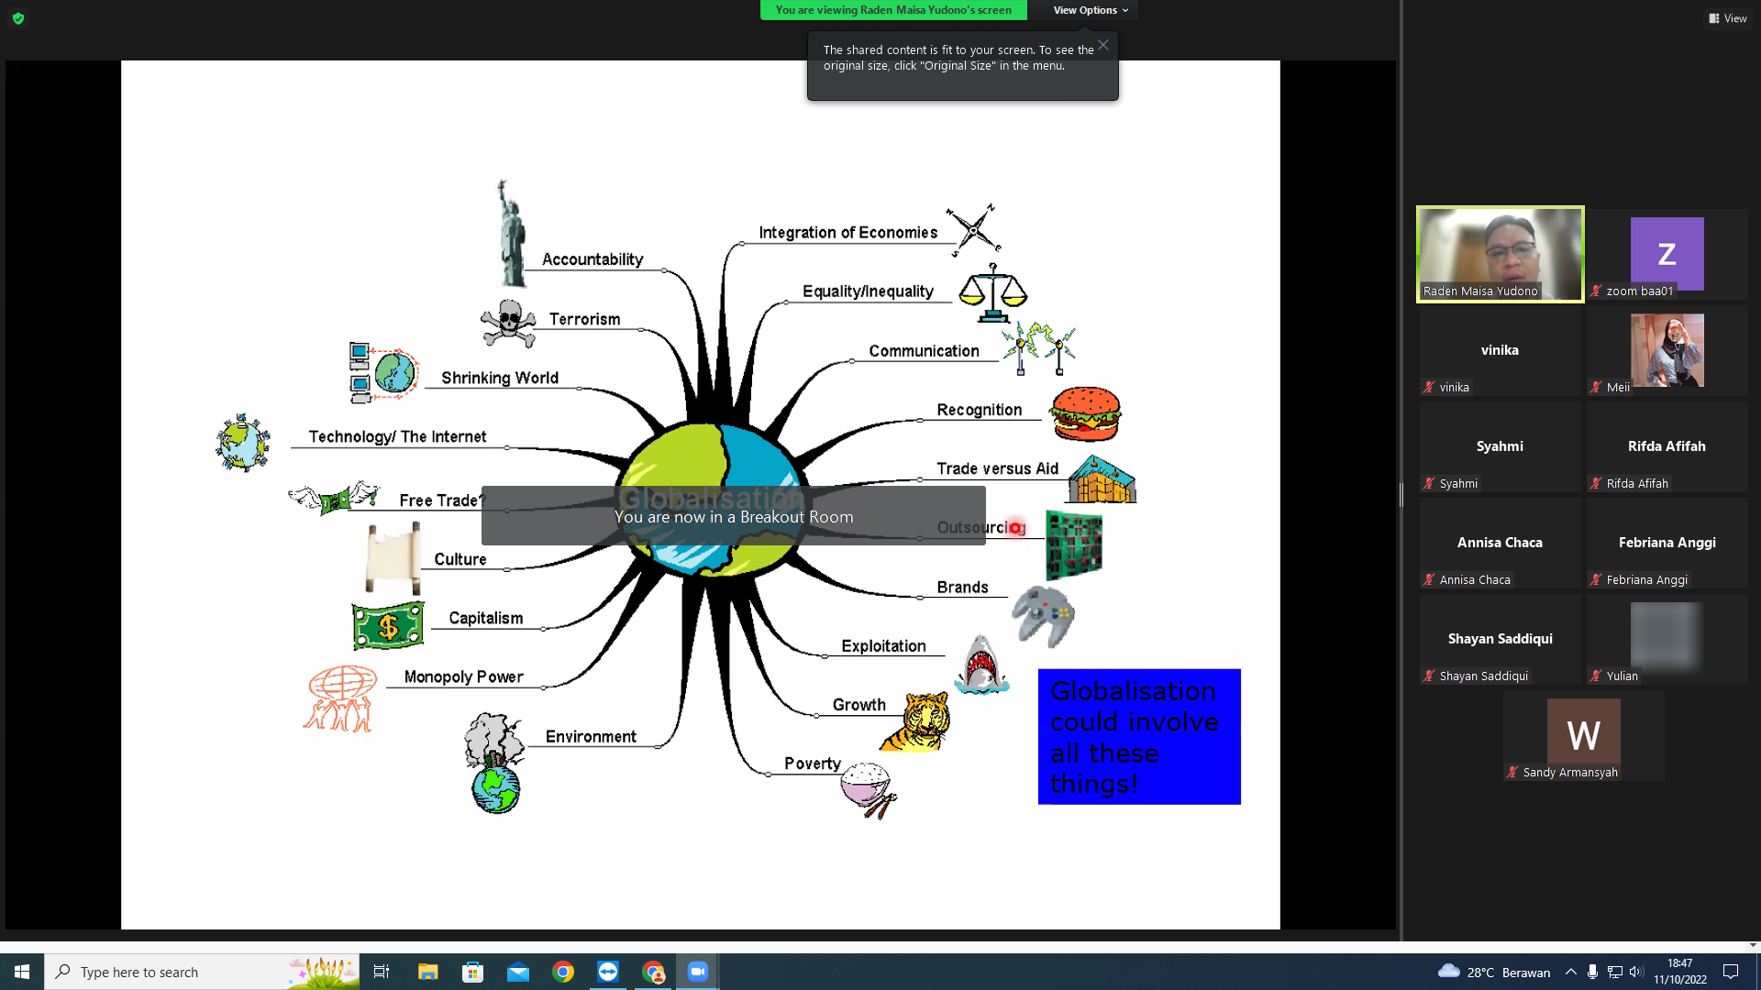
Task: Open the Windows notification center
Action: [x=1731, y=972]
